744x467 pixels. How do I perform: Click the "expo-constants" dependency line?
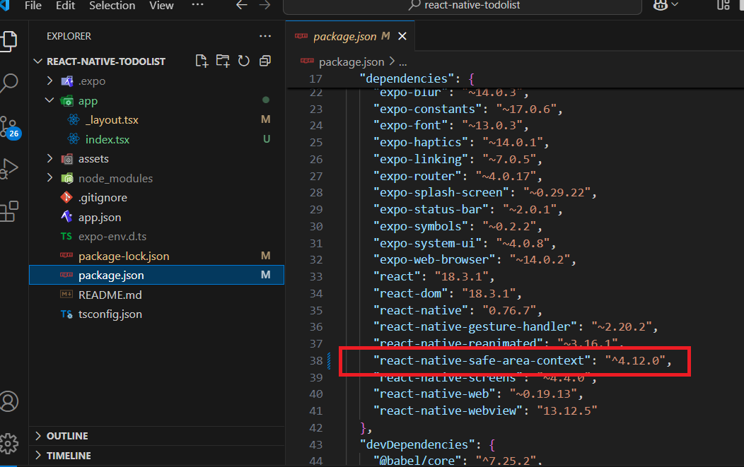[468, 109]
